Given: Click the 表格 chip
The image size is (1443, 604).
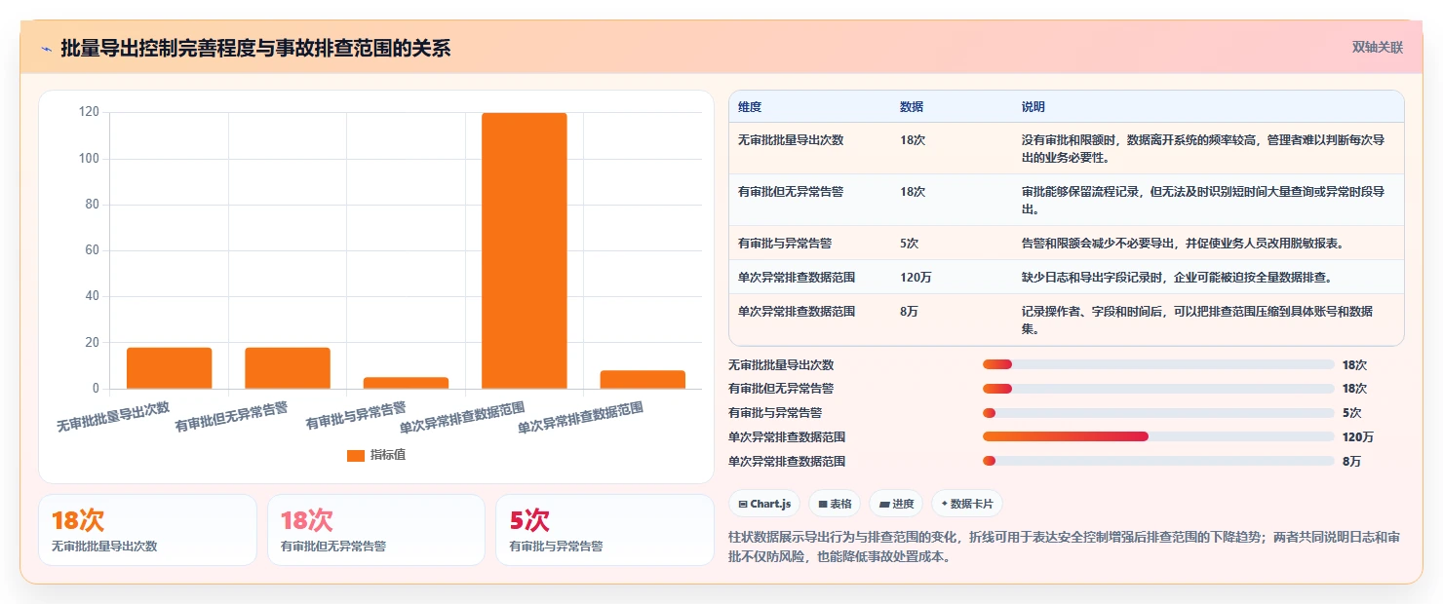Looking at the screenshot, I should point(835,504).
